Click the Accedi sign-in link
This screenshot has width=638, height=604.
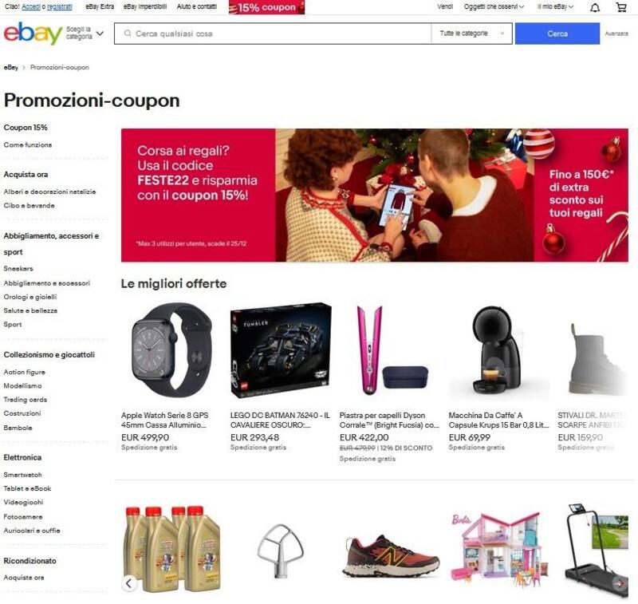[x=31, y=7]
